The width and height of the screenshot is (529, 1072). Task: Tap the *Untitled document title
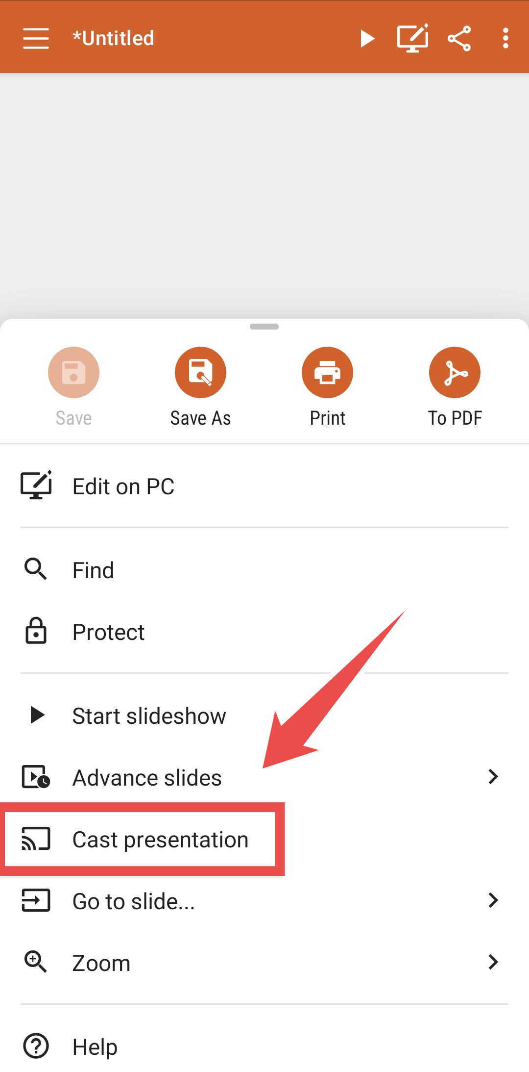tap(113, 38)
